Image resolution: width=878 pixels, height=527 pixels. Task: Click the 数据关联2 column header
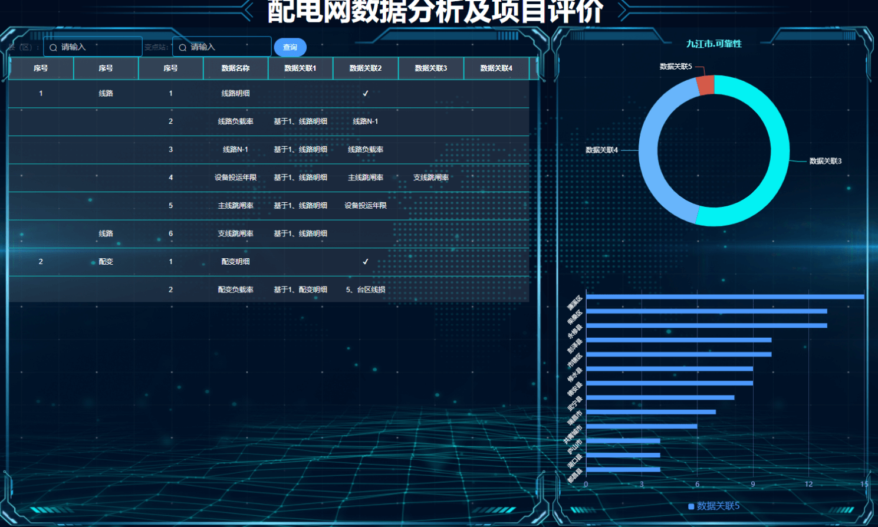(366, 68)
